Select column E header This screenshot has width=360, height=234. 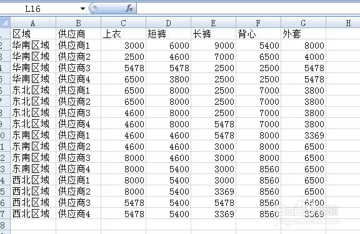tap(213, 23)
